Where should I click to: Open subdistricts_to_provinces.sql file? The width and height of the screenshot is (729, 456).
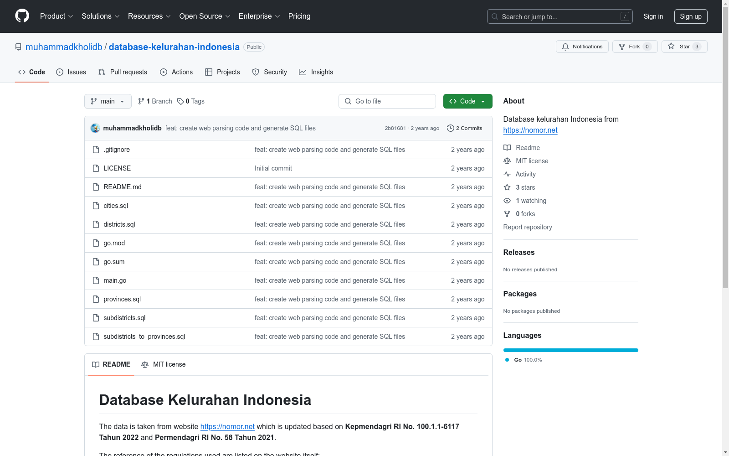[x=144, y=337]
